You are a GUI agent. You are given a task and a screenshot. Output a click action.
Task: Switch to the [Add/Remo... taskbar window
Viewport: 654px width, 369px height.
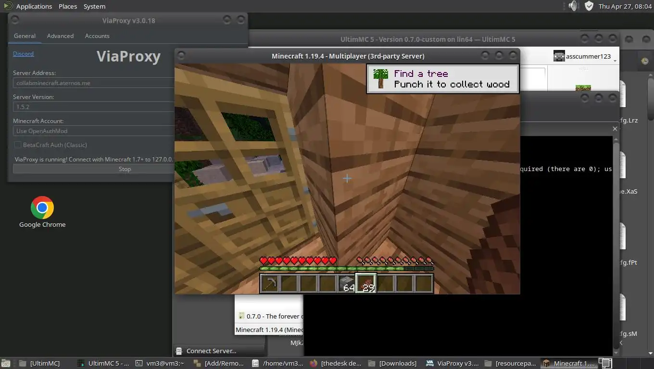219,363
